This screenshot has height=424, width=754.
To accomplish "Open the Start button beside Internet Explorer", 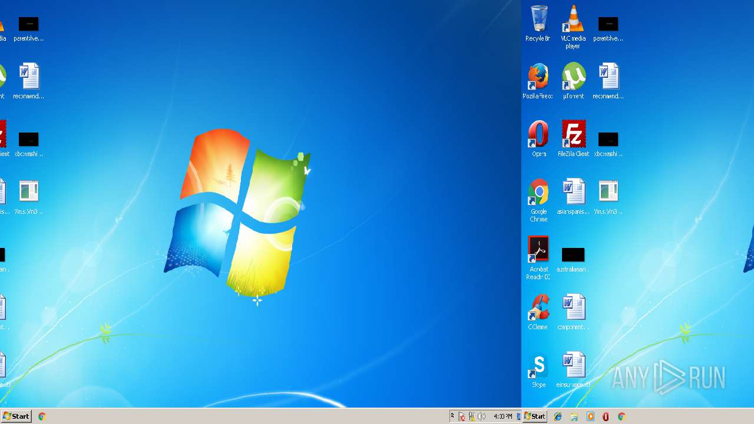I will [x=535, y=416].
